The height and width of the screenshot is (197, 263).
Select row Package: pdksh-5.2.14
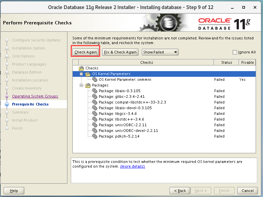164,136
